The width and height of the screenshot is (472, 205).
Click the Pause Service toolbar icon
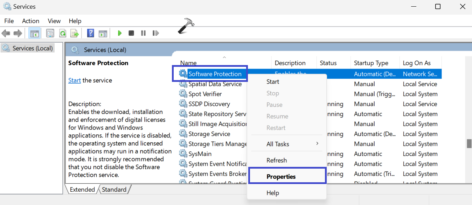143,33
